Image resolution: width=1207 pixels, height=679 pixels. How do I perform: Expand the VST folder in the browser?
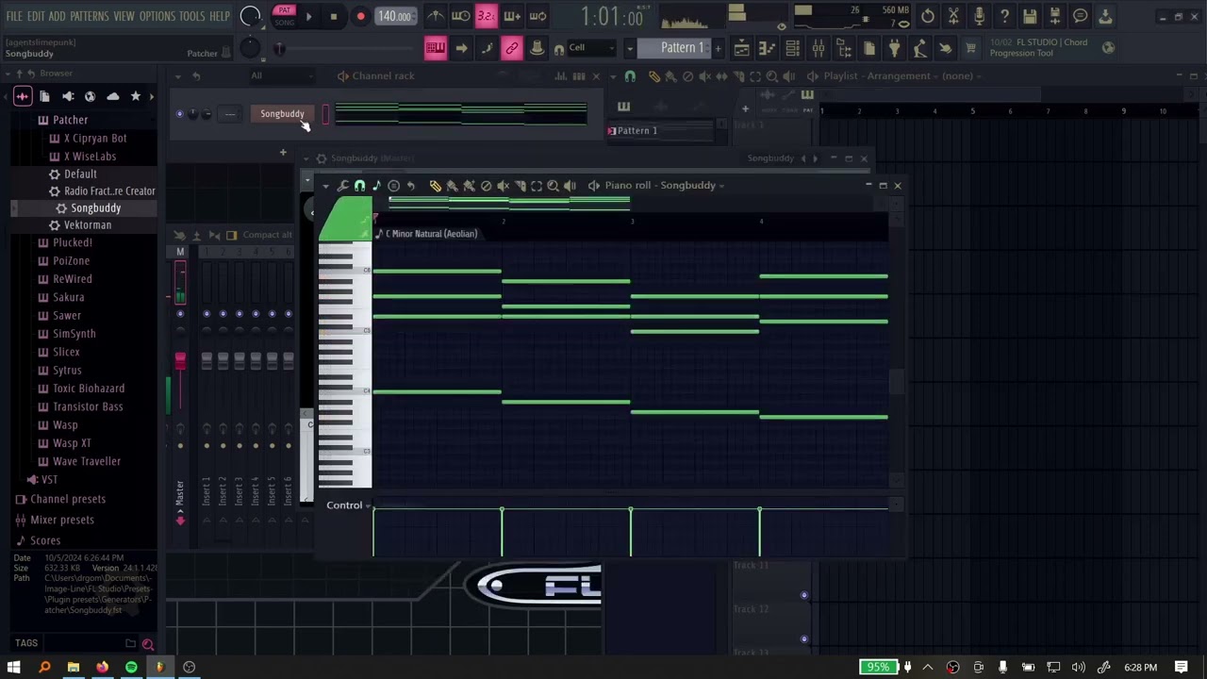point(49,480)
